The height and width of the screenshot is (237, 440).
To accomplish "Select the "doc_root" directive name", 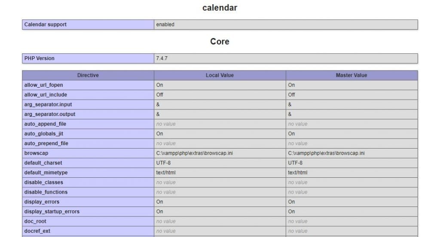I will [35, 221].
